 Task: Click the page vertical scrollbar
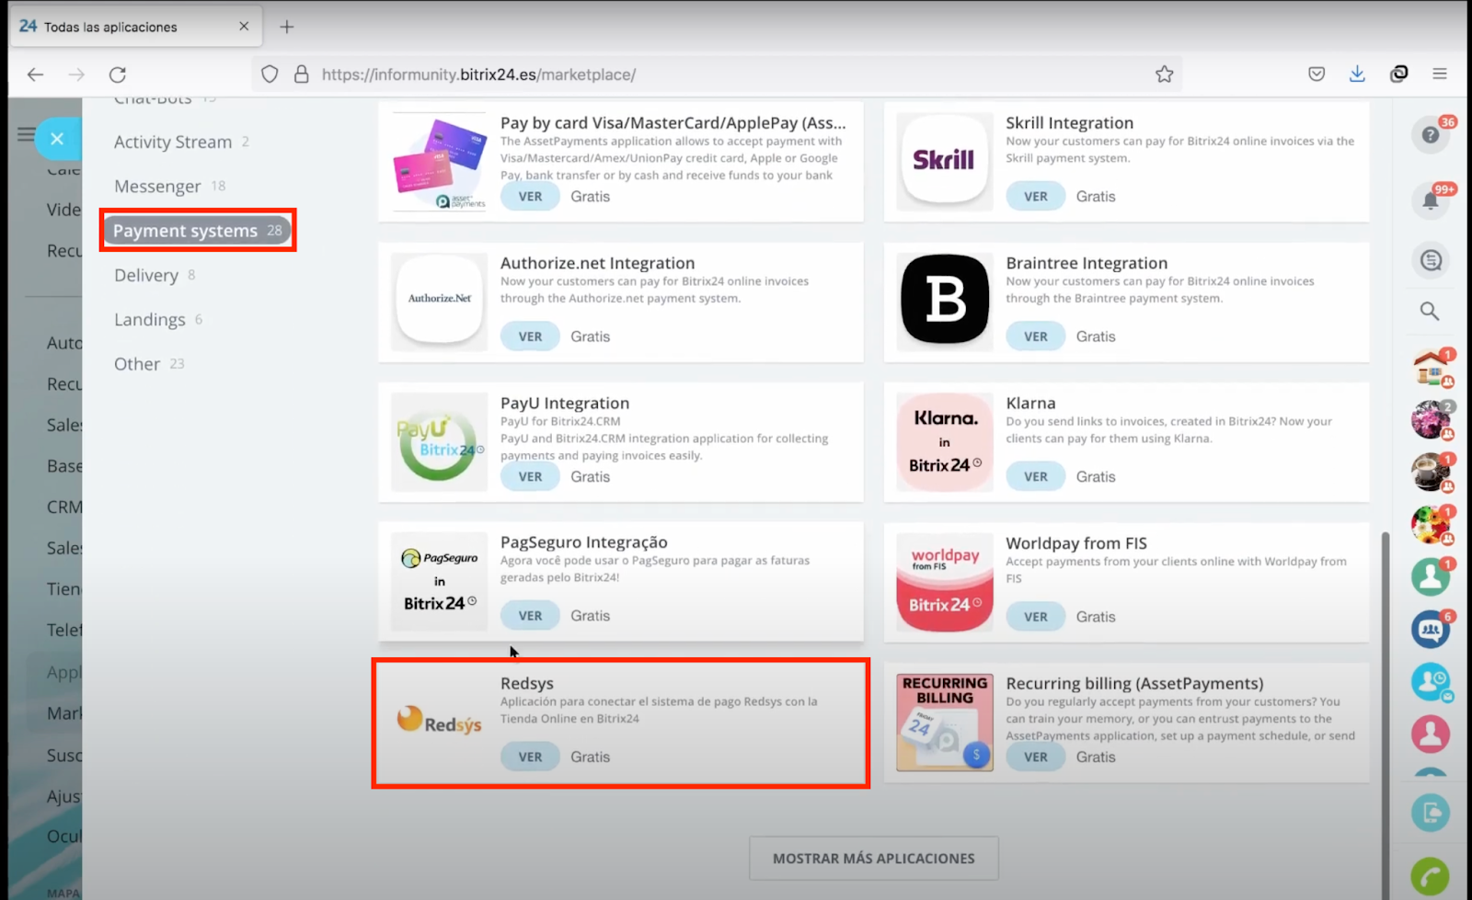click(1386, 713)
